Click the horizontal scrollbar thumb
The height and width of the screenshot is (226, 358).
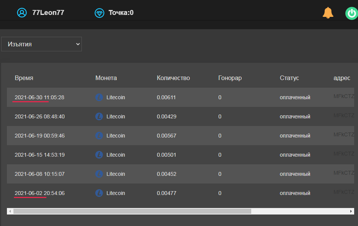coord(132,211)
